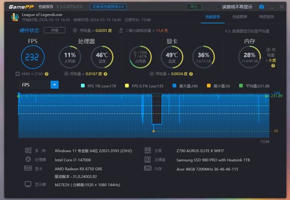Click the green 导出 export button

click(x=194, y=7)
